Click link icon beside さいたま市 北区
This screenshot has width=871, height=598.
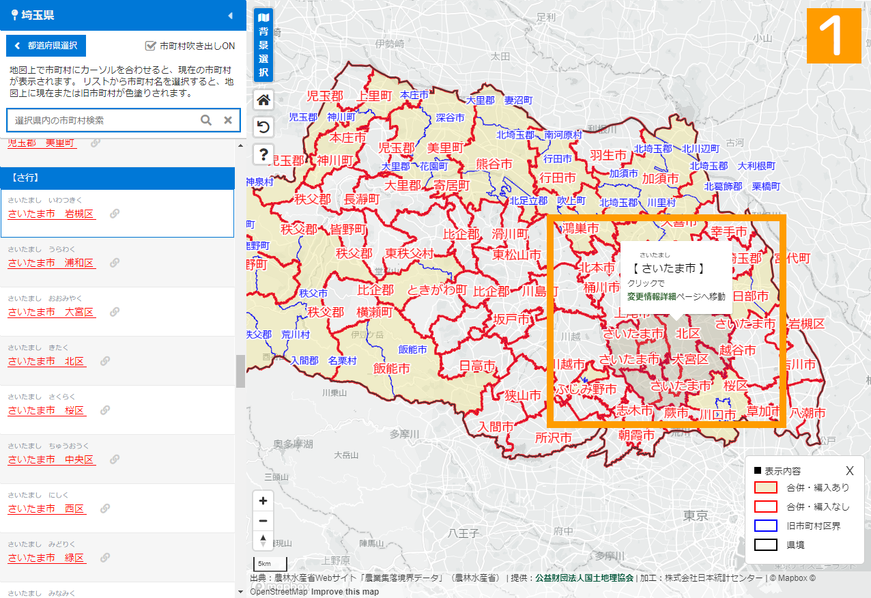tap(105, 361)
